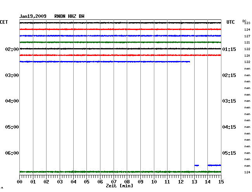The height and width of the screenshot is (192, 252).
Task: Click the short blue segment at minute 13
Action: (x=197, y=166)
